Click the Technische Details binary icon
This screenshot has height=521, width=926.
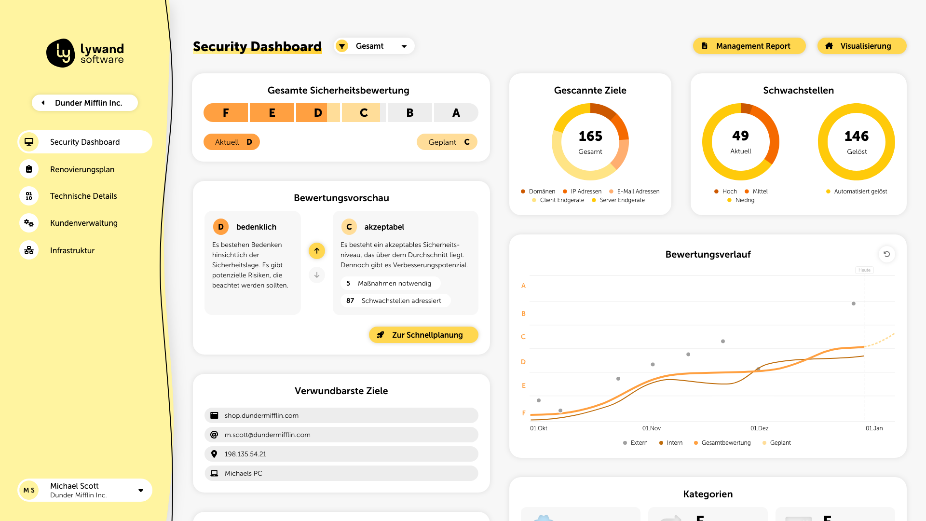29,196
